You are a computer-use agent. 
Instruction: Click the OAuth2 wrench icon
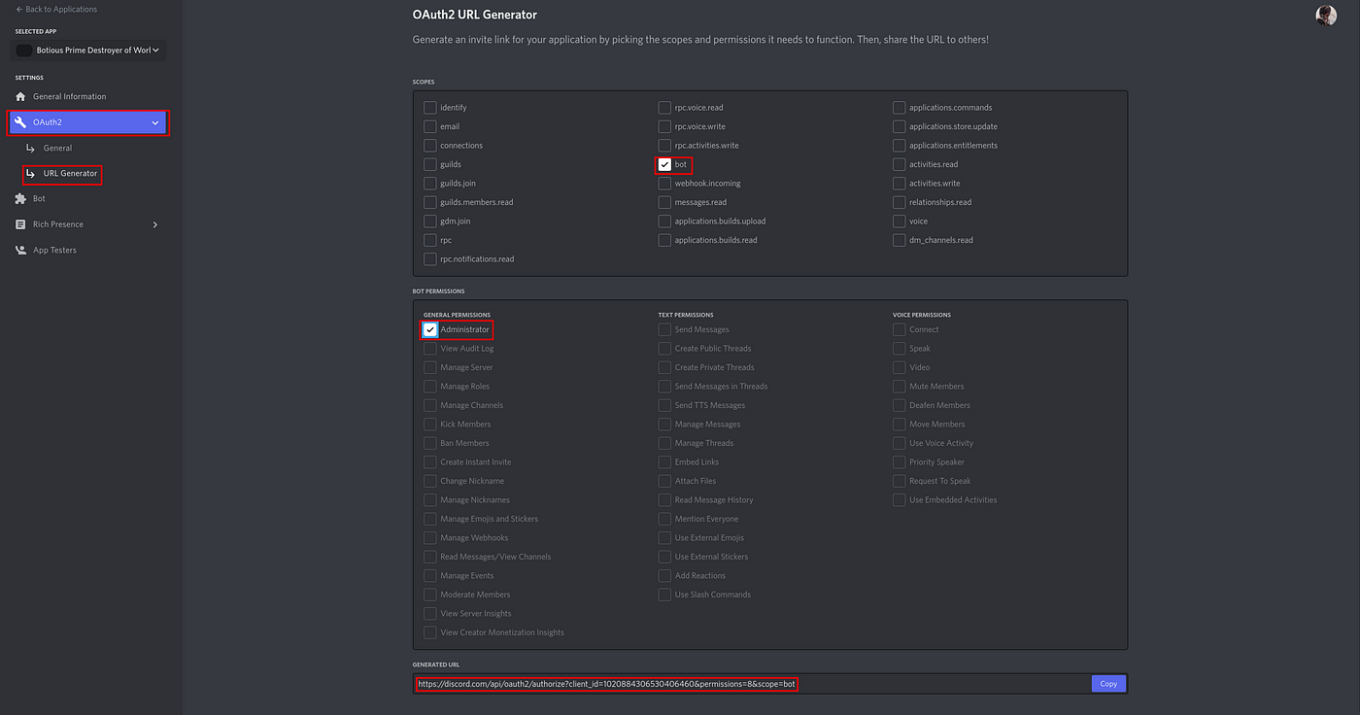point(20,122)
